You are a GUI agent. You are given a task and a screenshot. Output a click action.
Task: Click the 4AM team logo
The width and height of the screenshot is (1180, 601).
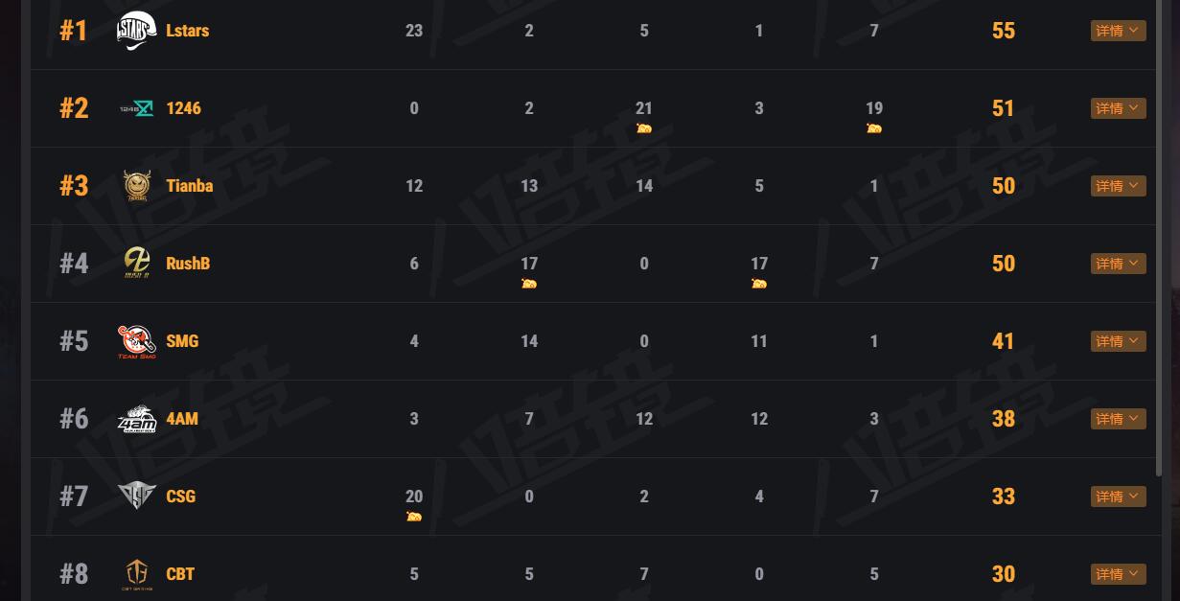136,419
